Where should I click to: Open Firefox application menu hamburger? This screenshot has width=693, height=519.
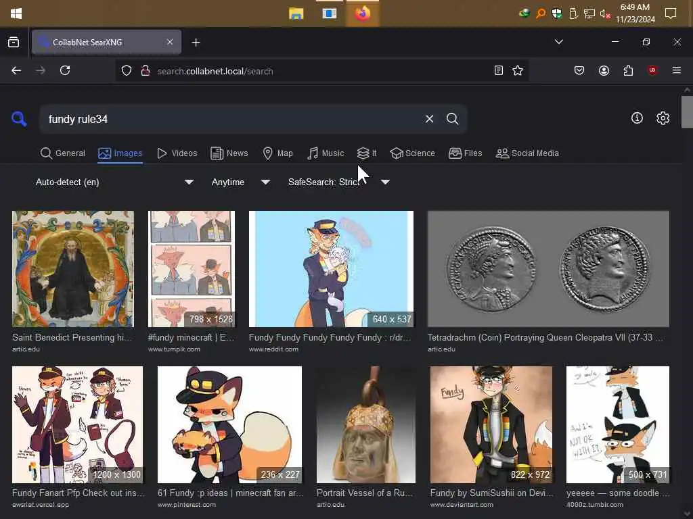[676, 70]
